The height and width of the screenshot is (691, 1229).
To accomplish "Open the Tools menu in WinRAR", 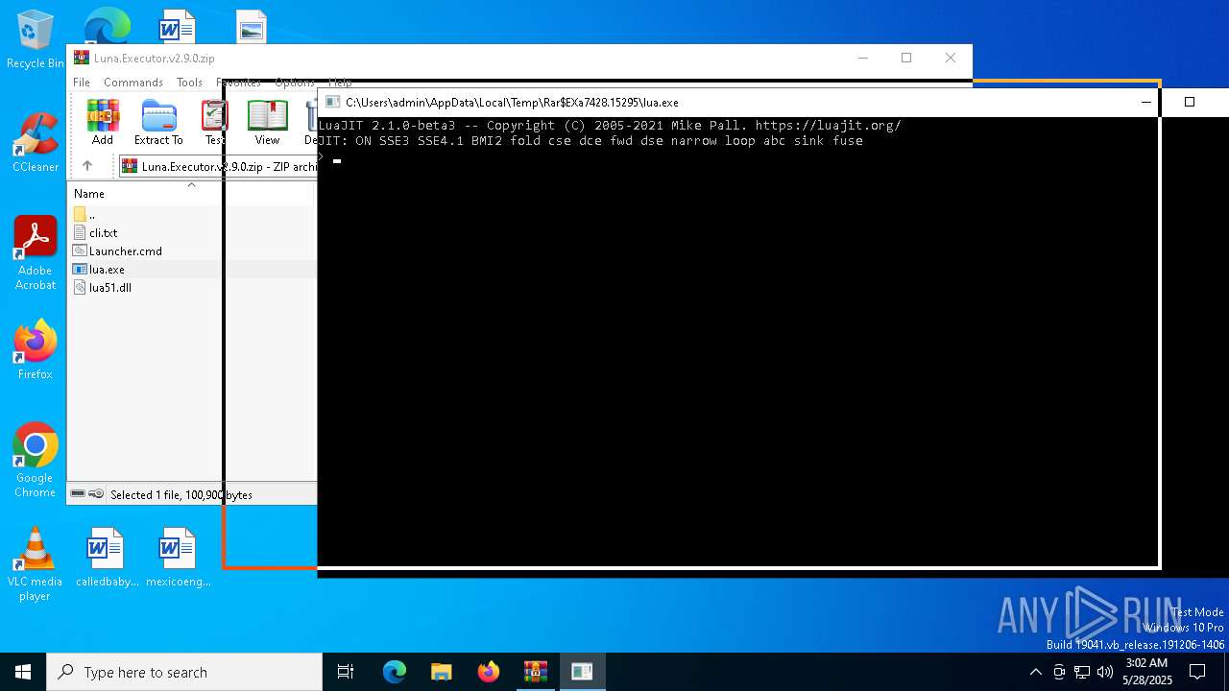I will click(x=189, y=83).
